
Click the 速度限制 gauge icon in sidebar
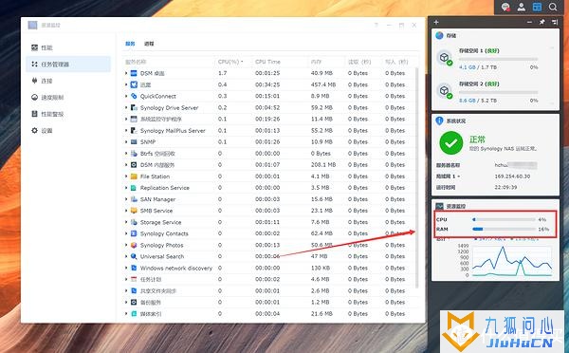[x=34, y=97]
